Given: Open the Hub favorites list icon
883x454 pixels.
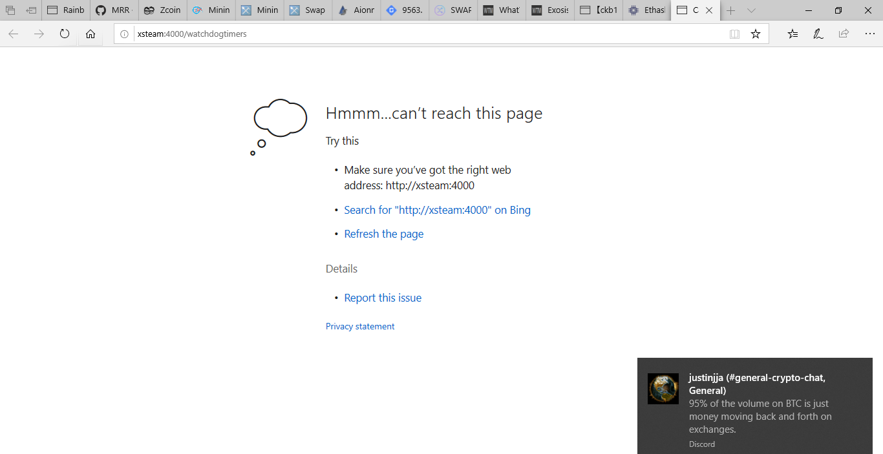Looking at the screenshot, I should 793,34.
